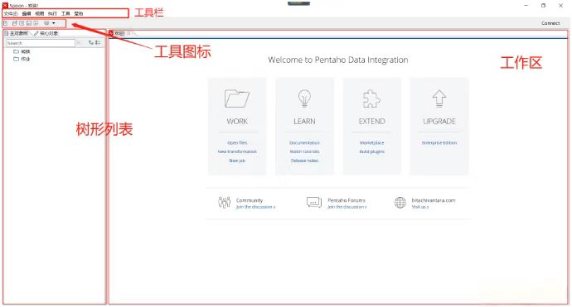The height and width of the screenshot is (307, 572).
Task: Click the collapse all tree icon
Action: [x=97, y=42]
